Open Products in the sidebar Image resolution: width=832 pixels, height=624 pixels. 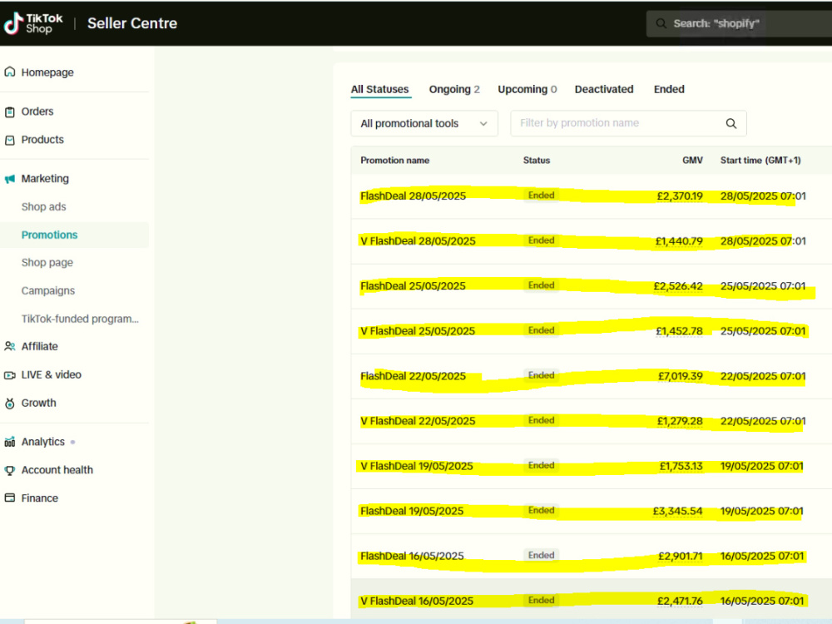point(42,140)
